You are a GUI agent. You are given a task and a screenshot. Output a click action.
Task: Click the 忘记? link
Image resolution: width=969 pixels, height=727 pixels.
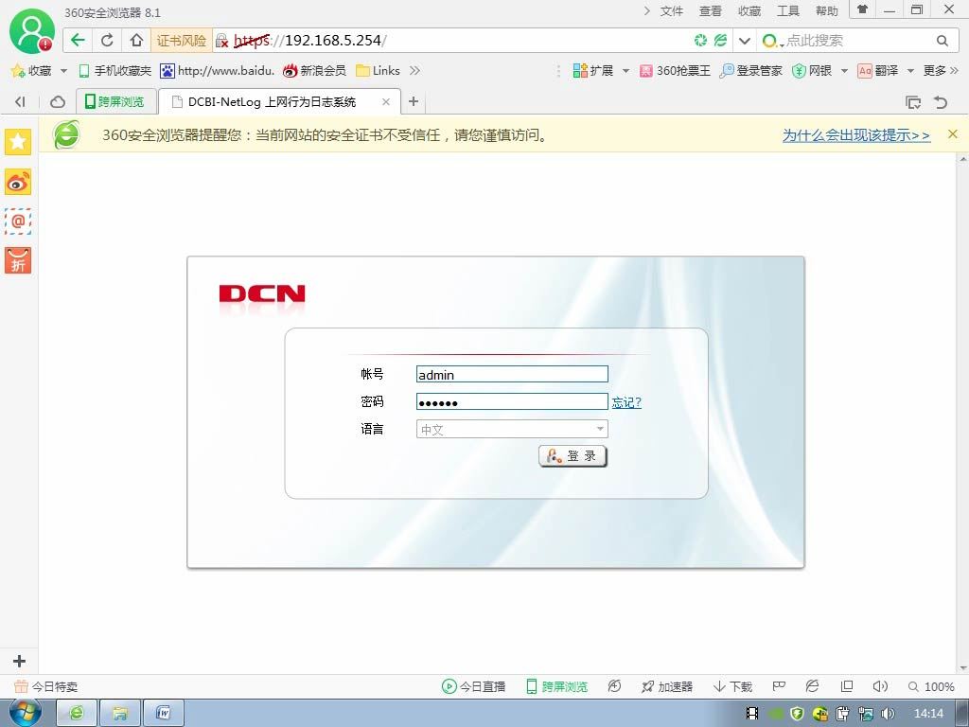(626, 402)
